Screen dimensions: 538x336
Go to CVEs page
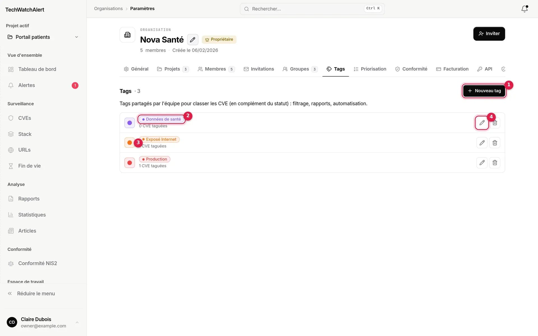43,118
